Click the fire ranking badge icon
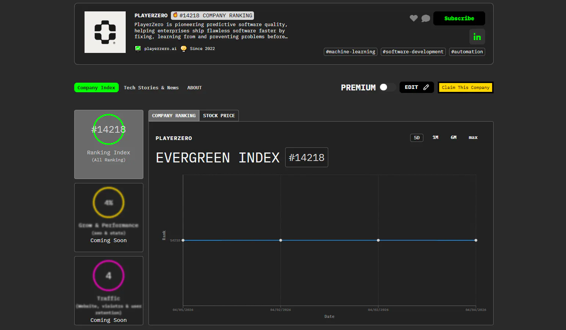 click(x=175, y=15)
